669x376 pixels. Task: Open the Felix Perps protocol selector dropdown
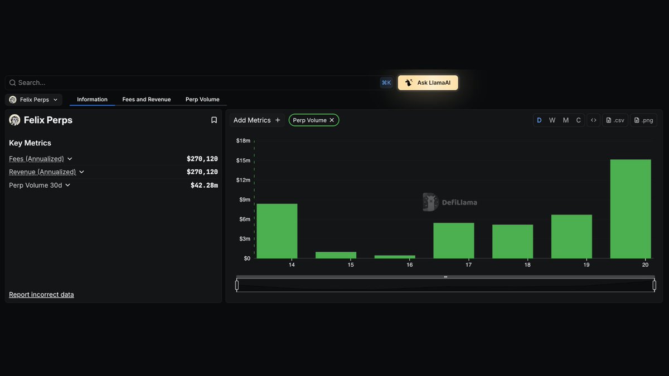33,100
